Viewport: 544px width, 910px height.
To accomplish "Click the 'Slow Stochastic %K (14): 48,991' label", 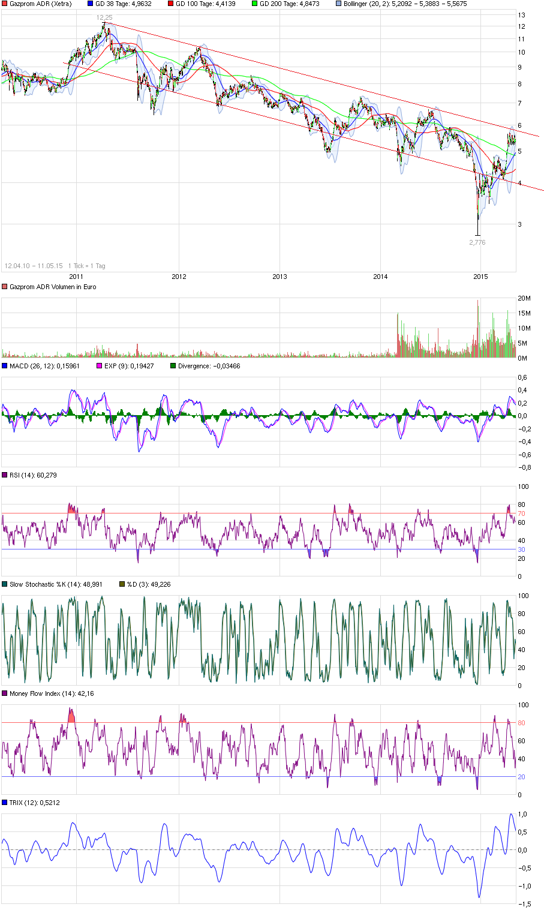I will click(x=56, y=584).
